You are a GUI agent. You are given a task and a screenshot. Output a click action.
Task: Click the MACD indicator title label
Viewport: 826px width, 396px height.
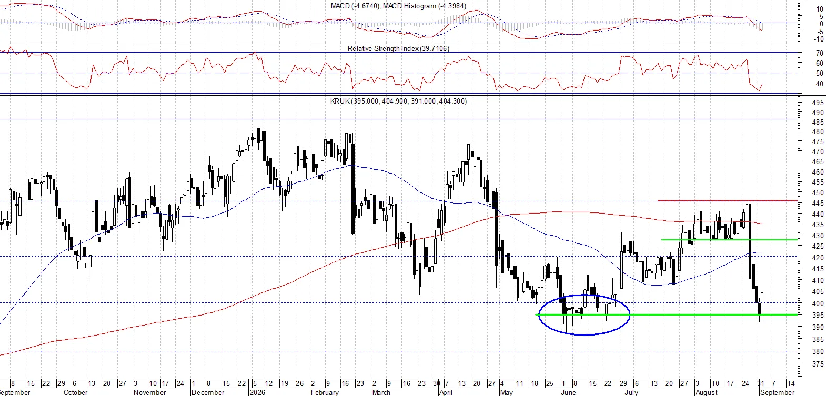coord(398,6)
